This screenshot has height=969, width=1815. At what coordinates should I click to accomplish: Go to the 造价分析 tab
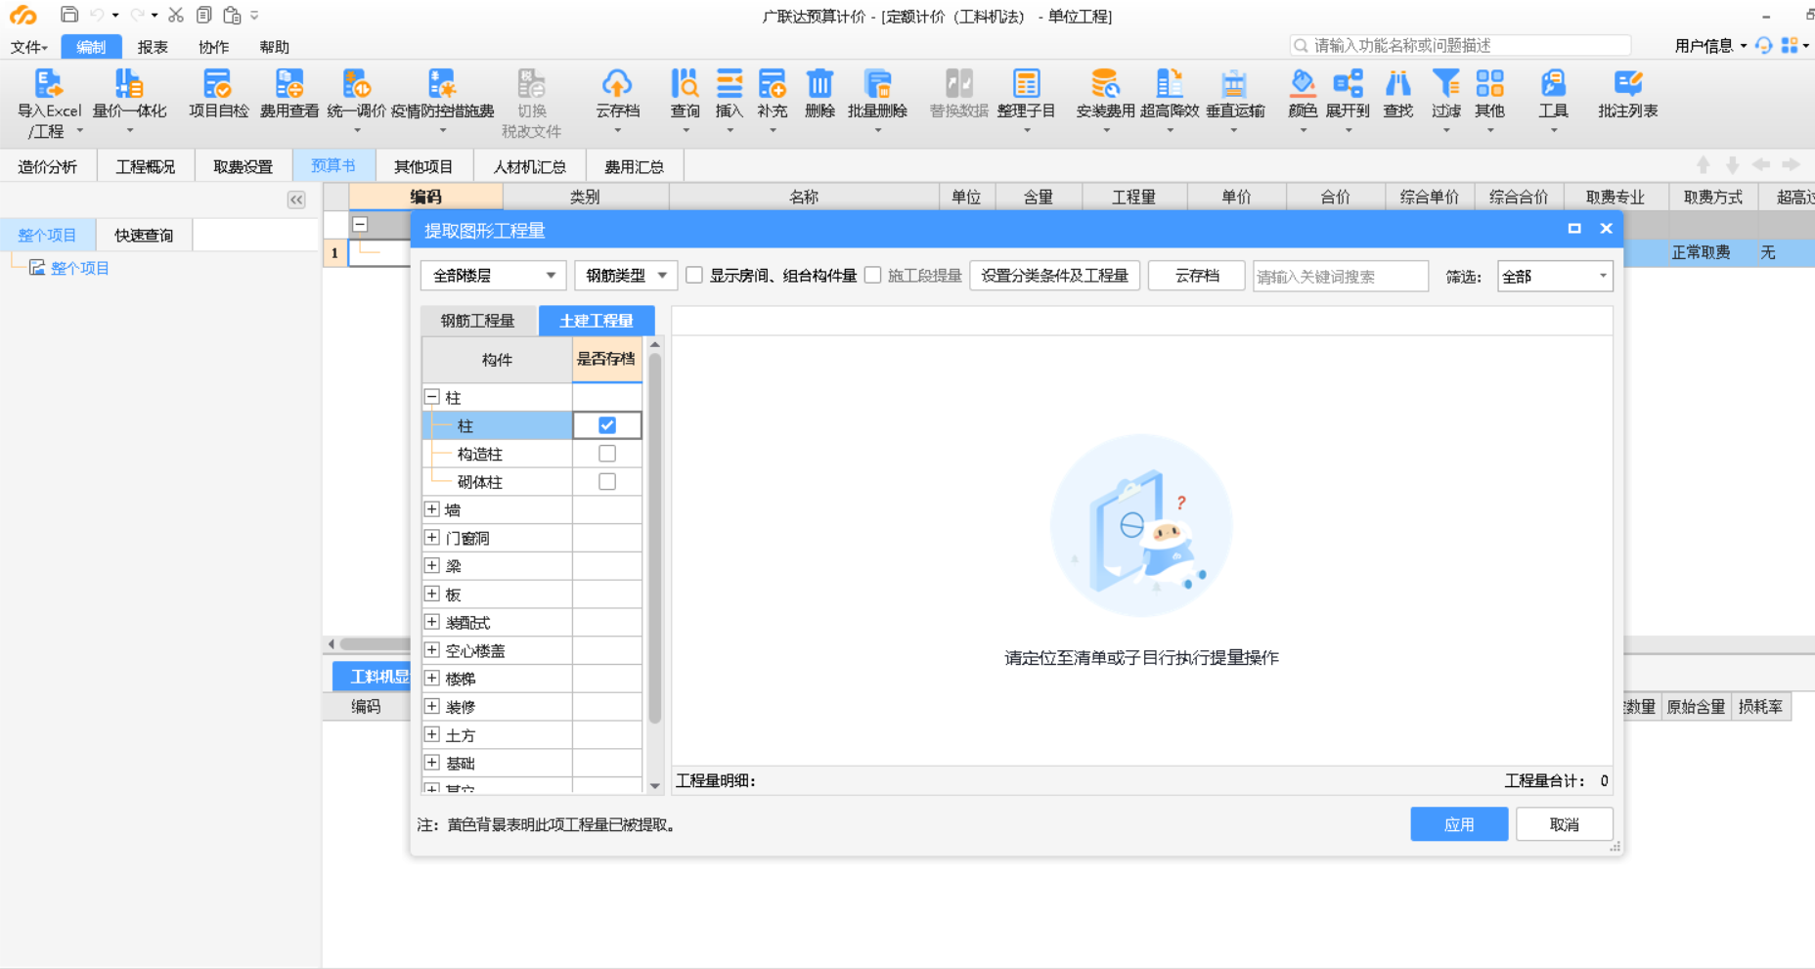[47, 166]
